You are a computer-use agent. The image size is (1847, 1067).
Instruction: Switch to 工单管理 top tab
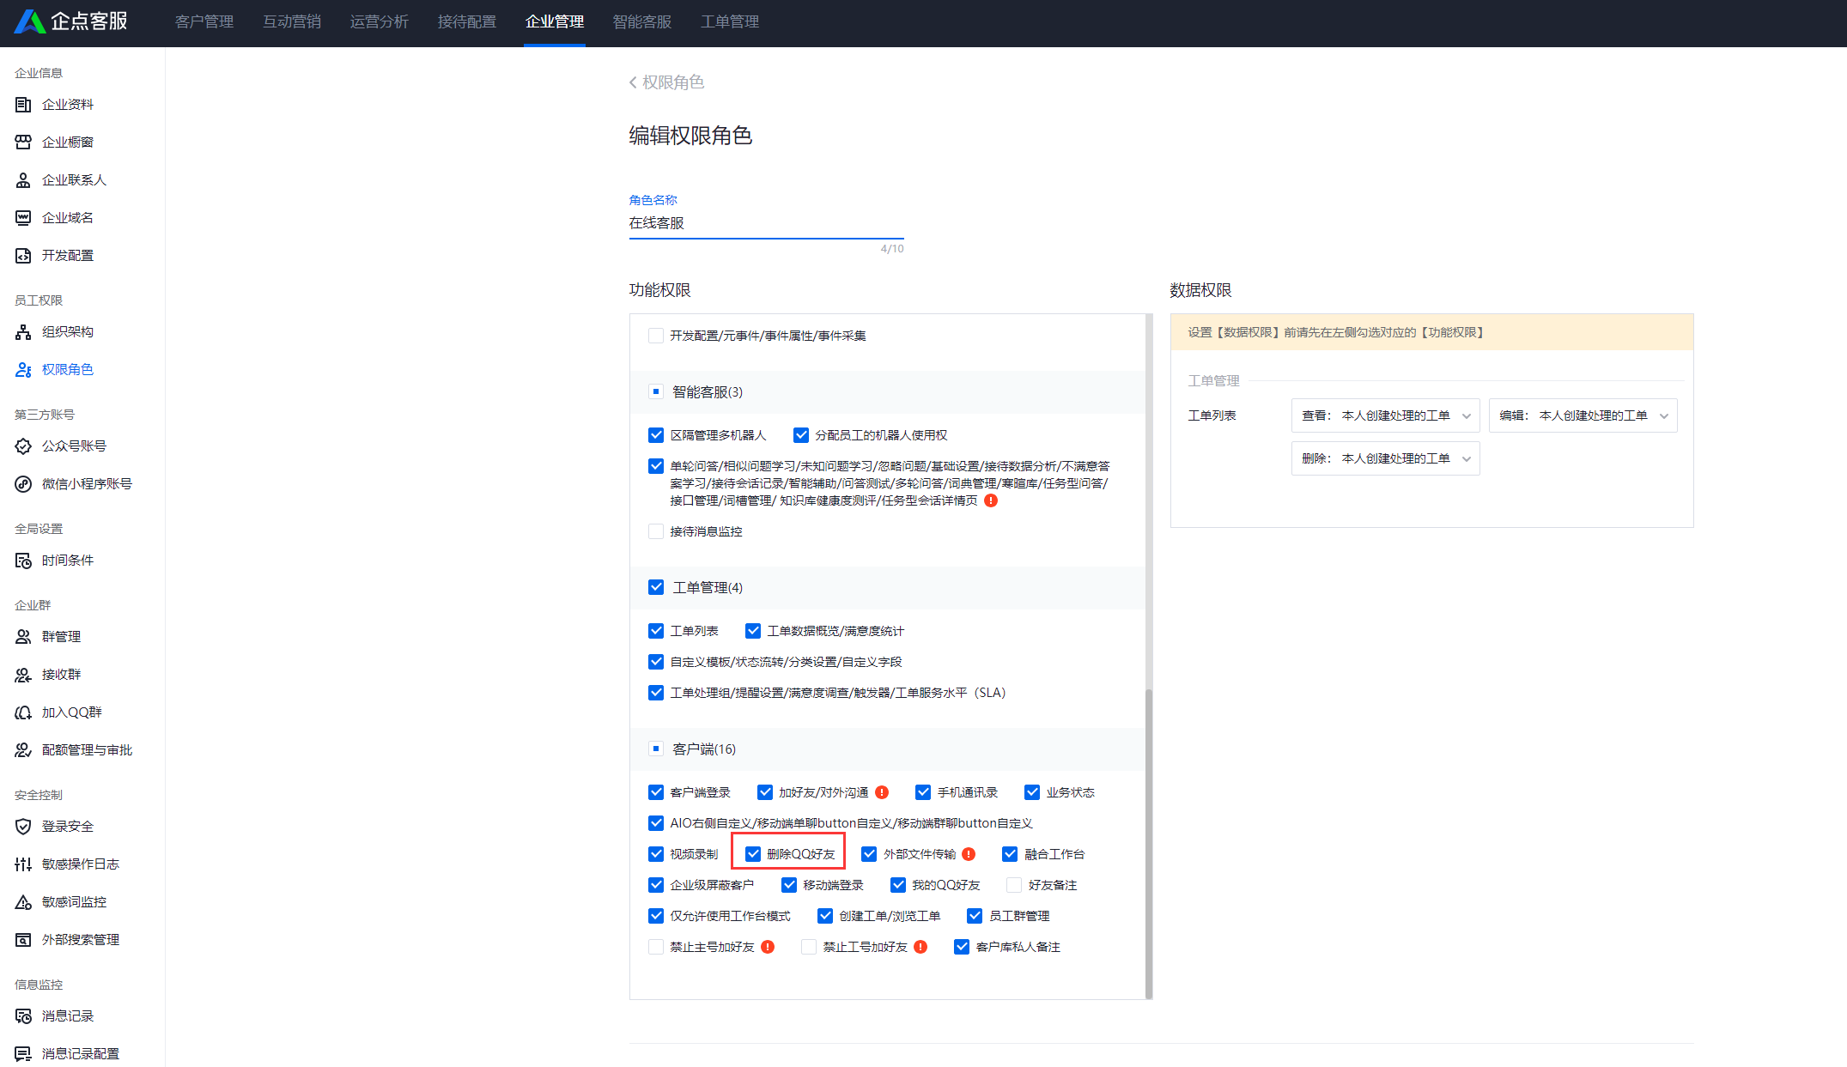(730, 21)
